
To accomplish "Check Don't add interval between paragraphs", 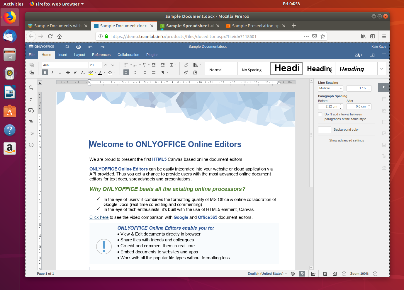I will click(320, 114).
